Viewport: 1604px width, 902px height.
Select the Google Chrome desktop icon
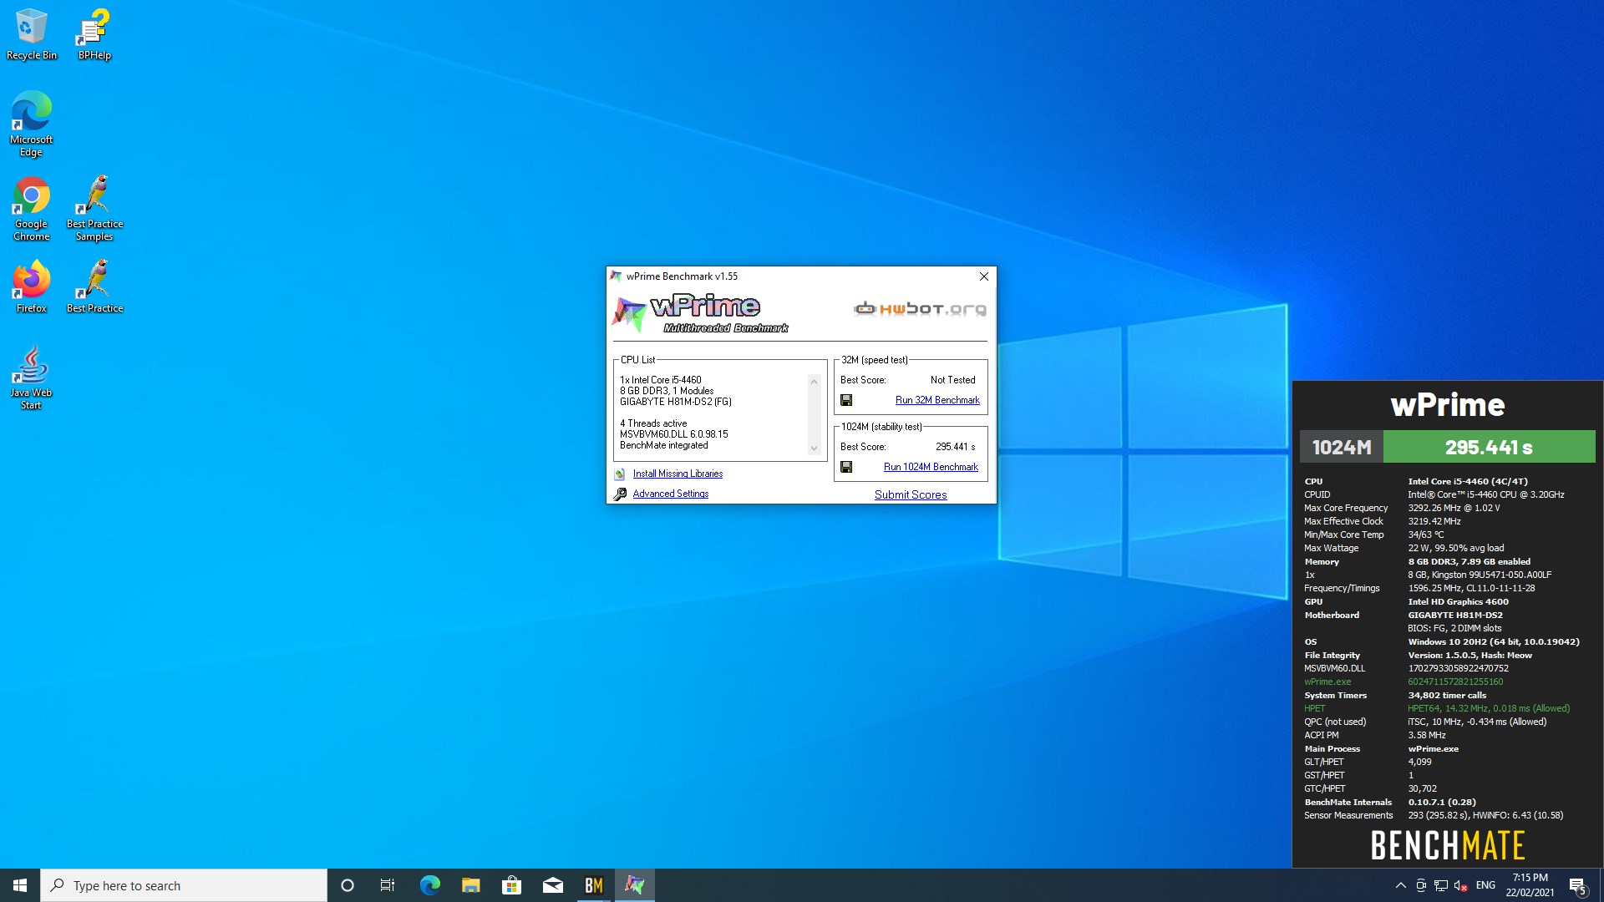(31, 209)
